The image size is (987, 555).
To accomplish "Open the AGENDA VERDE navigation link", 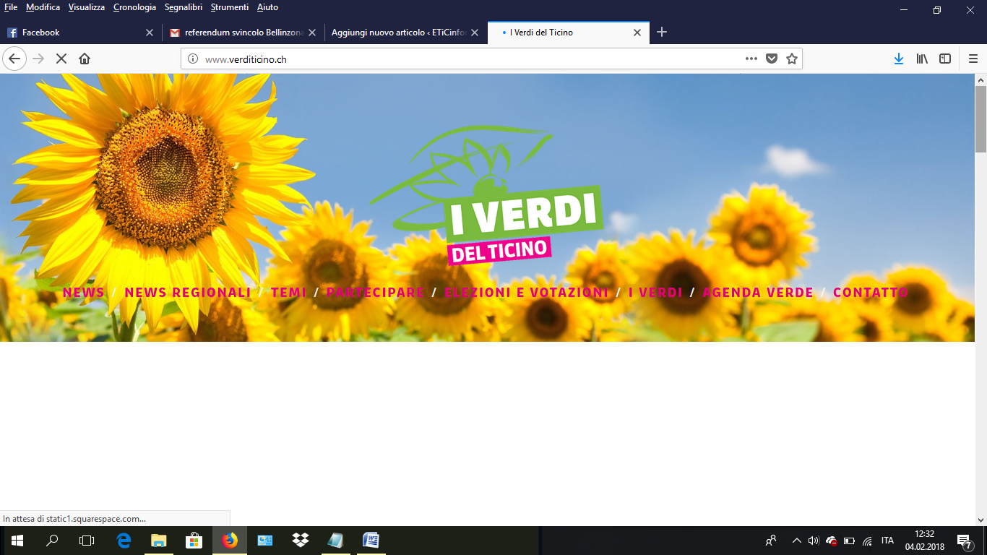I will click(758, 293).
